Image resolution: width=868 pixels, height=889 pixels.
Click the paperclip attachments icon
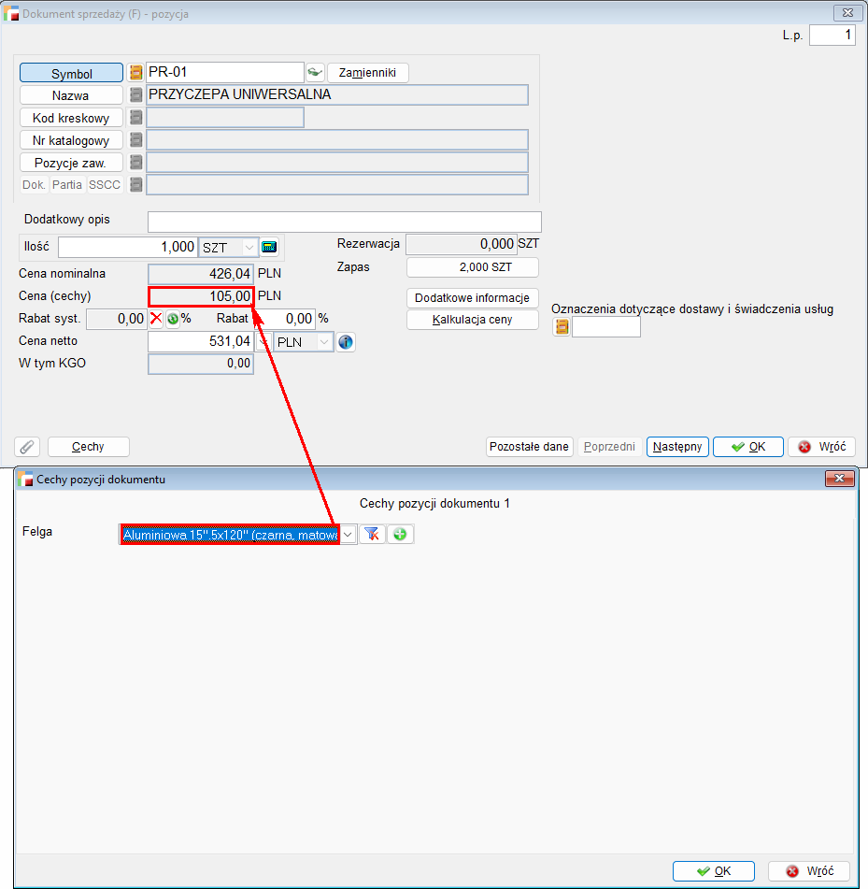coord(28,447)
